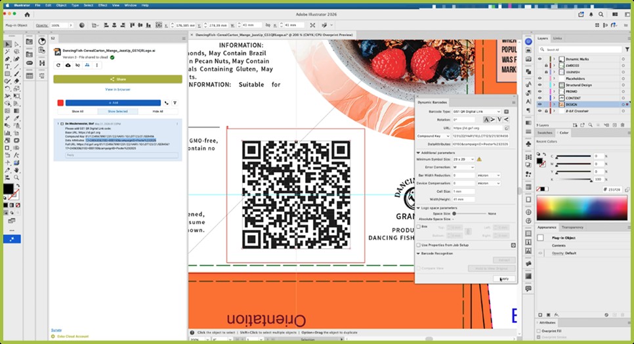Collapse the Additional parameters section

(x=419, y=153)
